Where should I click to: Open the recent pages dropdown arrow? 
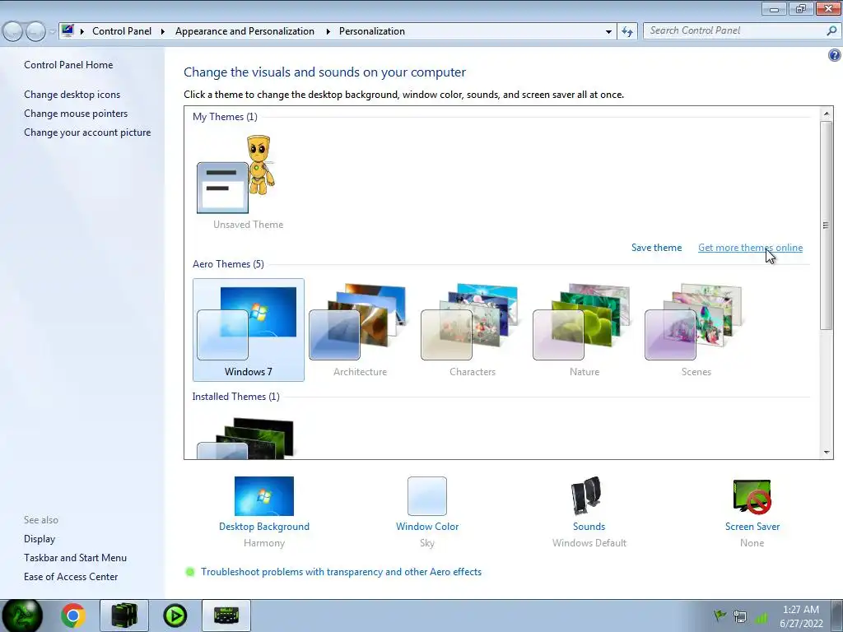pos(52,32)
